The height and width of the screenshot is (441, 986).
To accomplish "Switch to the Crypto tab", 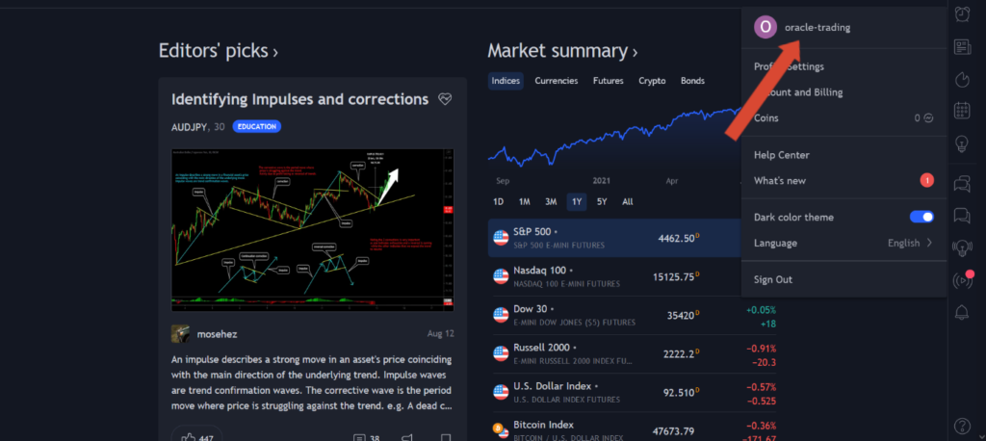I will [652, 81].
